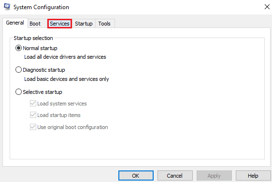This screenshot has height=182, width=272.
Task: Switch to the Startup tab
Action: [x=84, y=24]
